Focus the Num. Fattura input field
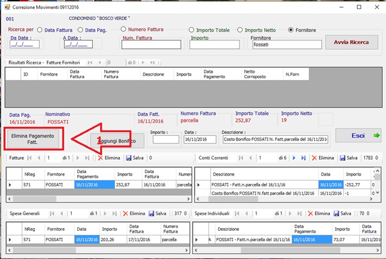386x259 pixels. pos(151,44)
